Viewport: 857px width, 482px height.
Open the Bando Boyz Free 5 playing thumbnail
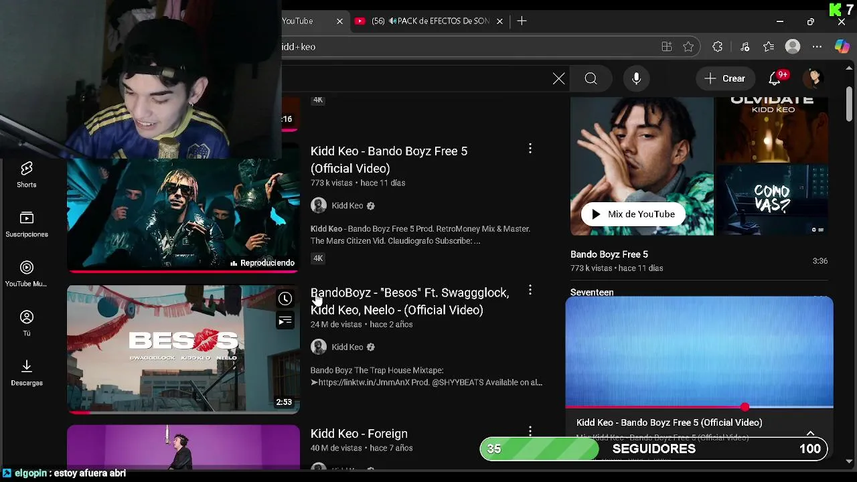(183, 216)
